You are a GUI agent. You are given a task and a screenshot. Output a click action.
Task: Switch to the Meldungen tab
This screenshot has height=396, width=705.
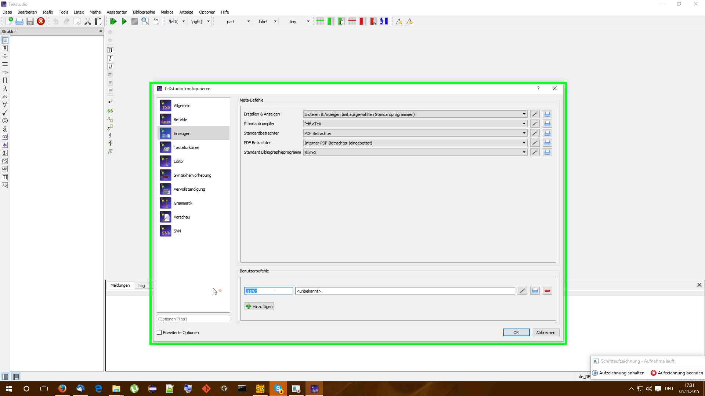coord(120,285)
